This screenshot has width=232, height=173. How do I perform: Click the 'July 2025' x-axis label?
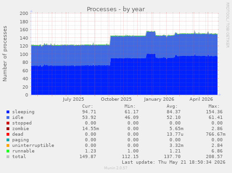[73, 99]
